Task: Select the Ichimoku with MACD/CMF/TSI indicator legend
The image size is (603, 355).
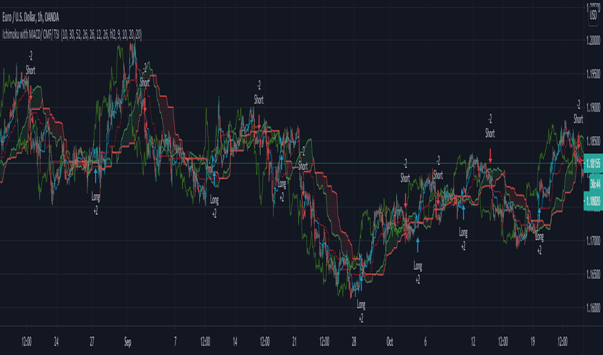Action: coord(72,35)
